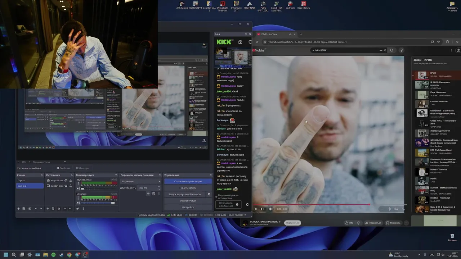Undock the Управление panel

pos(211,175)
